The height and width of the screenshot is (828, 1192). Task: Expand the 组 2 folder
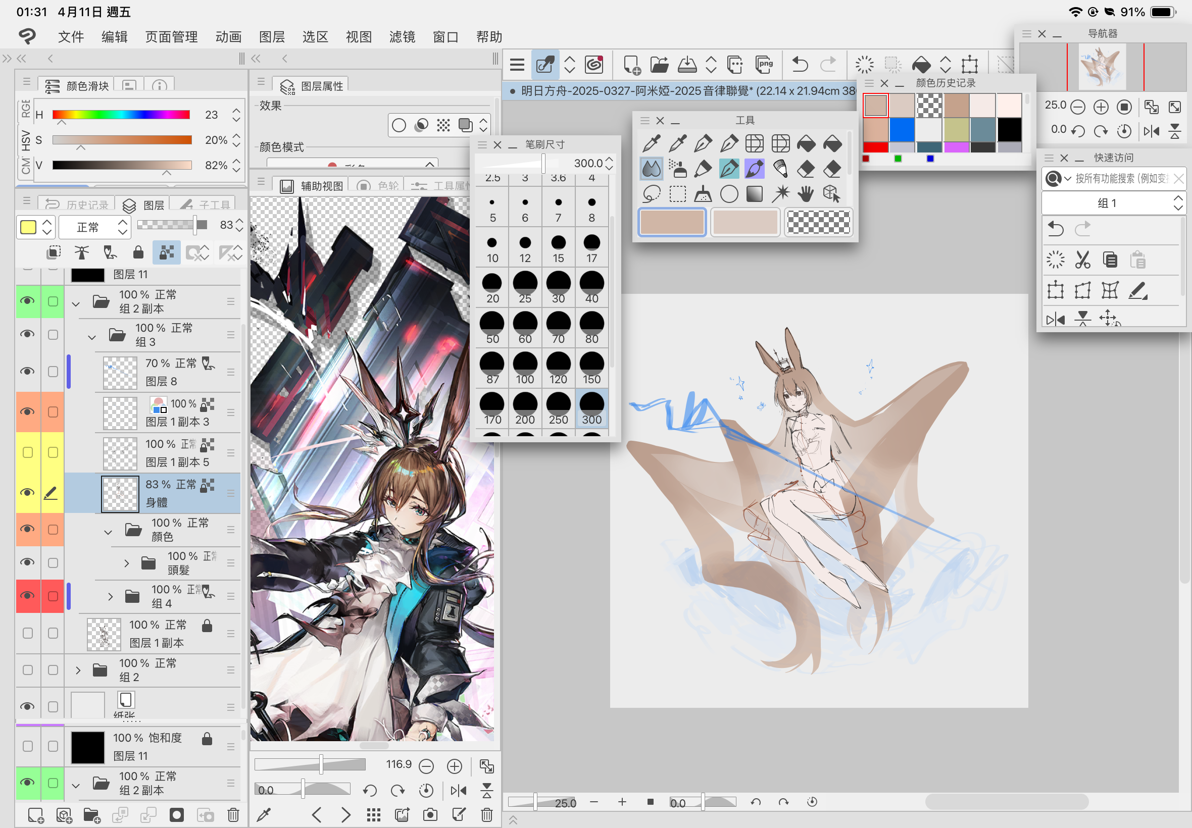(78, 670)
